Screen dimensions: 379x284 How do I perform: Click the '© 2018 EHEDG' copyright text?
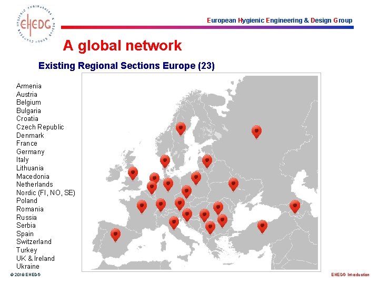25,275
